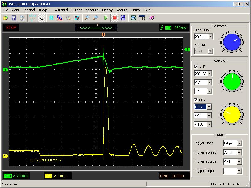Open the Trigger Slope dropdown
The height and width of the screenshot is (188, 251).
(239, 171)
